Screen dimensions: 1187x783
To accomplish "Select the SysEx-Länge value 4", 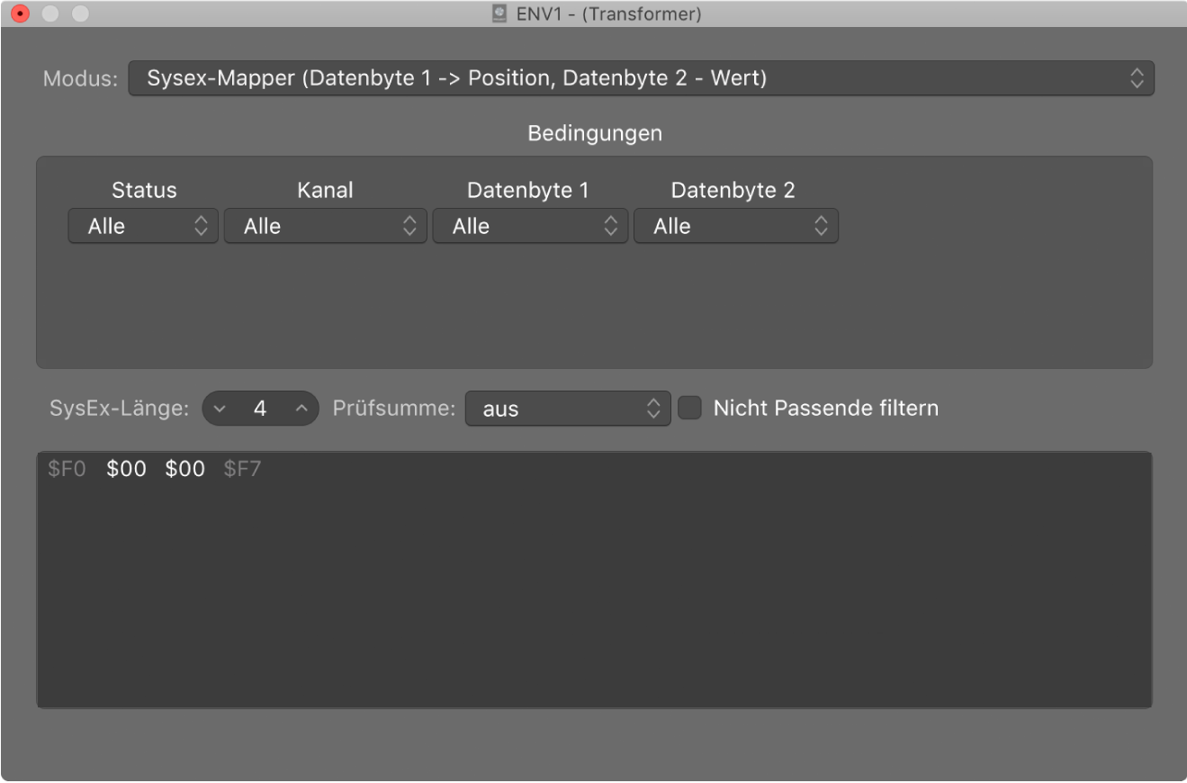I will [x=260, y=408].
